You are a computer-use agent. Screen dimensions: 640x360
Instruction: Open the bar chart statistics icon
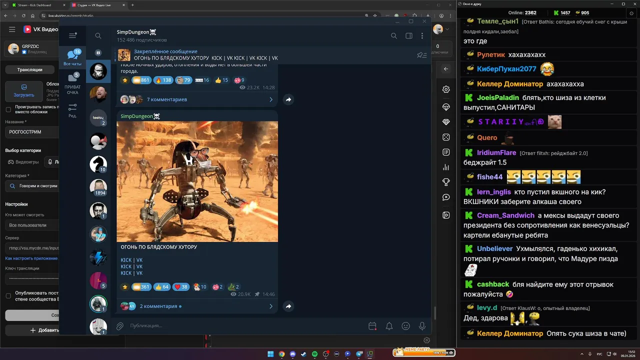446,167
